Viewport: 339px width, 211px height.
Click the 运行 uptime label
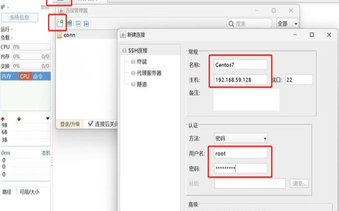pos(5,29)
